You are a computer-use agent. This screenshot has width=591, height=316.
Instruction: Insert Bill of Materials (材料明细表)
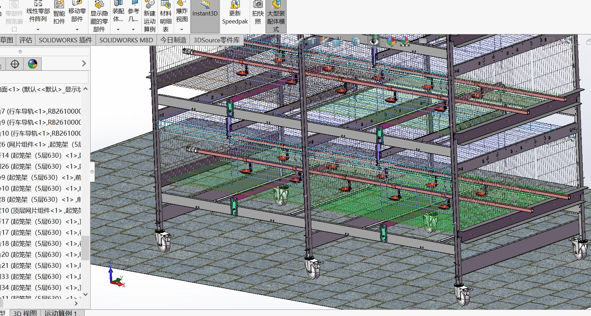pos(165,17)
